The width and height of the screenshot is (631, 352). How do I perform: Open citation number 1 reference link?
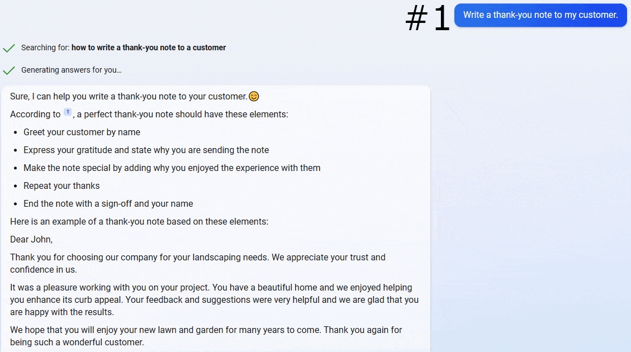(x=68, y=112)
